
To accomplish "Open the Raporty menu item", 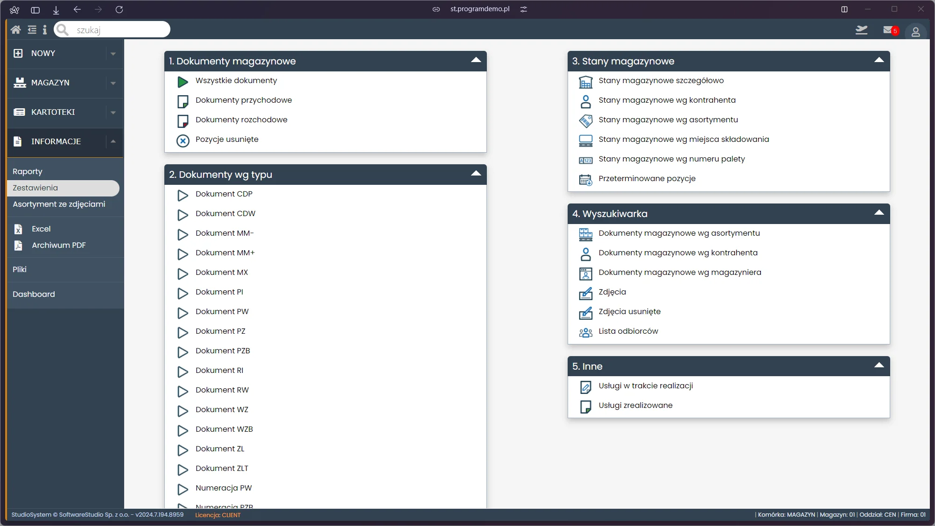I will (x=27, y=171).
